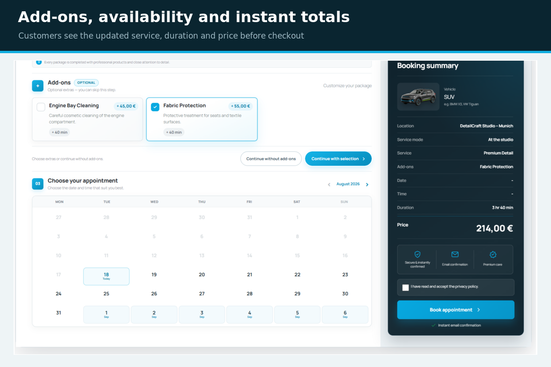Click the Premium Detail service value
Image resolution: width=551 pixels, height=367 pixels.
point(498,153)
